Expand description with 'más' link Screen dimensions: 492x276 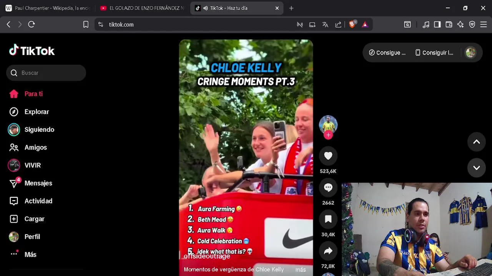(301, 270)
